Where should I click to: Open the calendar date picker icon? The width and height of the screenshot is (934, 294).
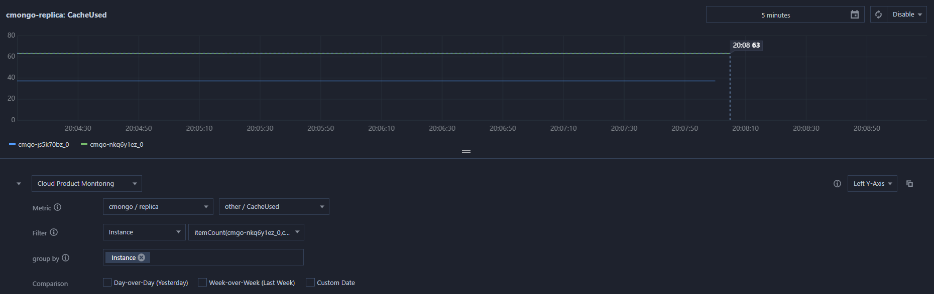(x=854, y=15)
